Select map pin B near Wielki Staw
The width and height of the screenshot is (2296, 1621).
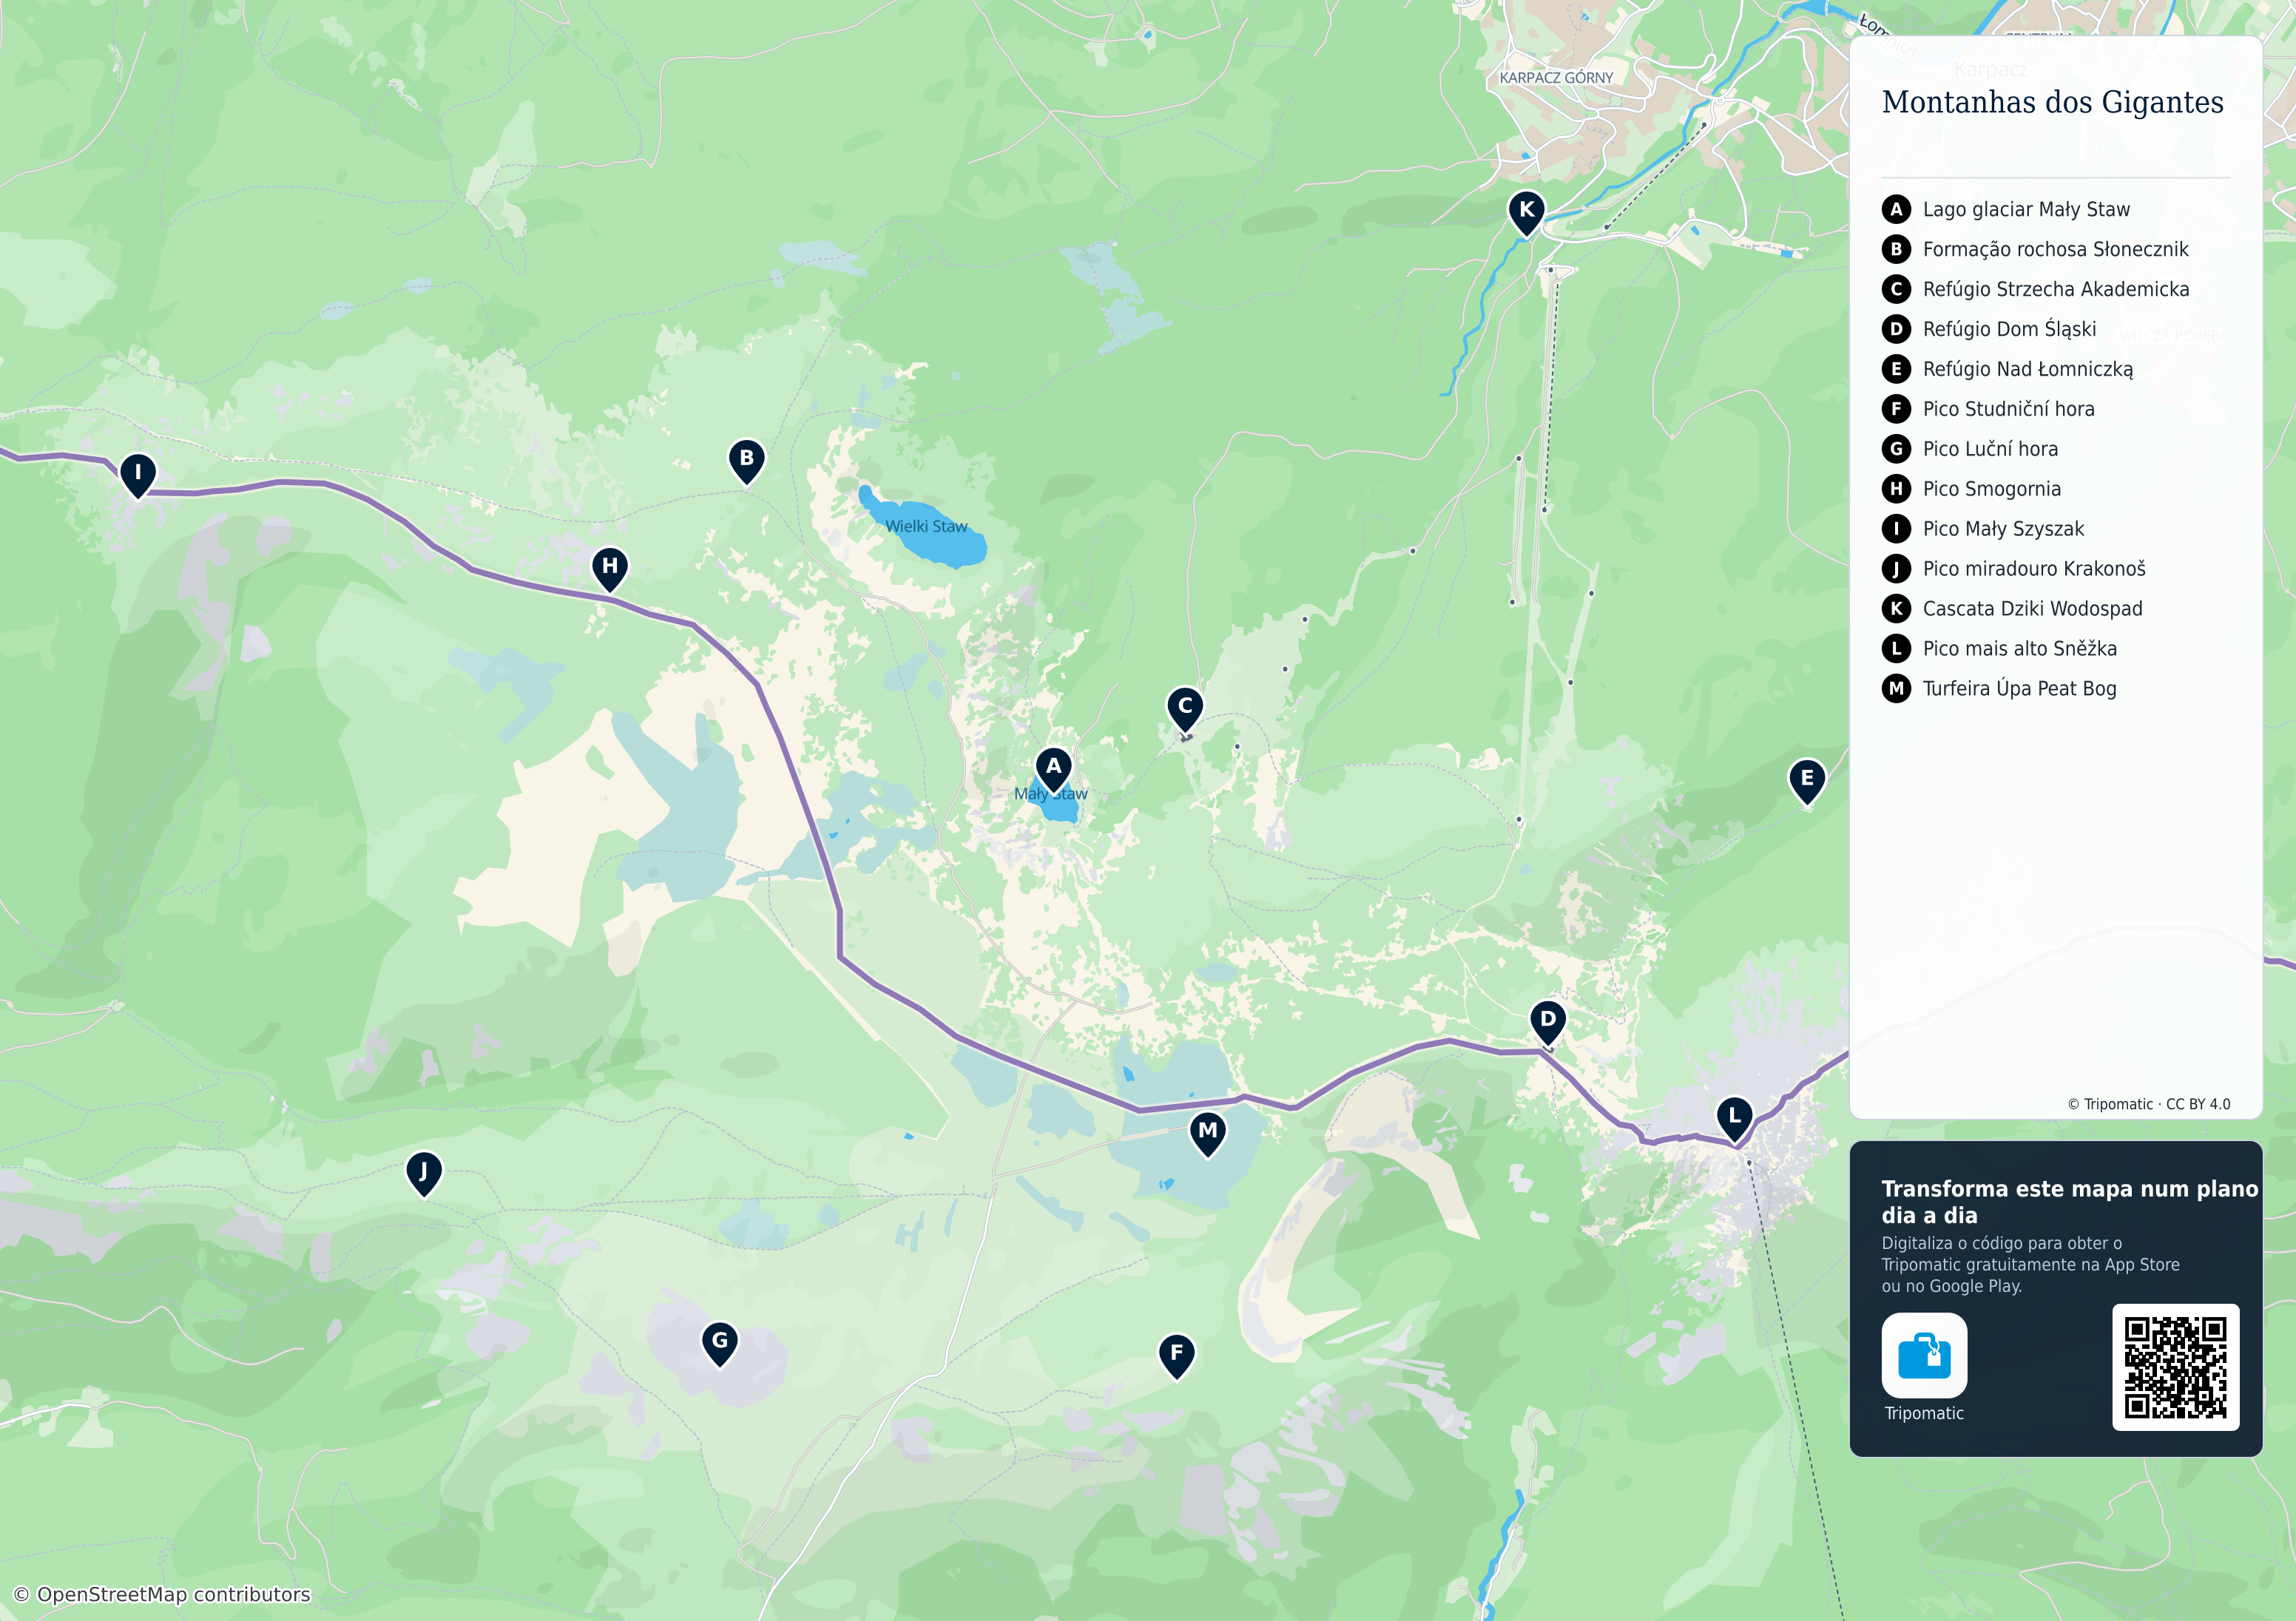[746, 461]
